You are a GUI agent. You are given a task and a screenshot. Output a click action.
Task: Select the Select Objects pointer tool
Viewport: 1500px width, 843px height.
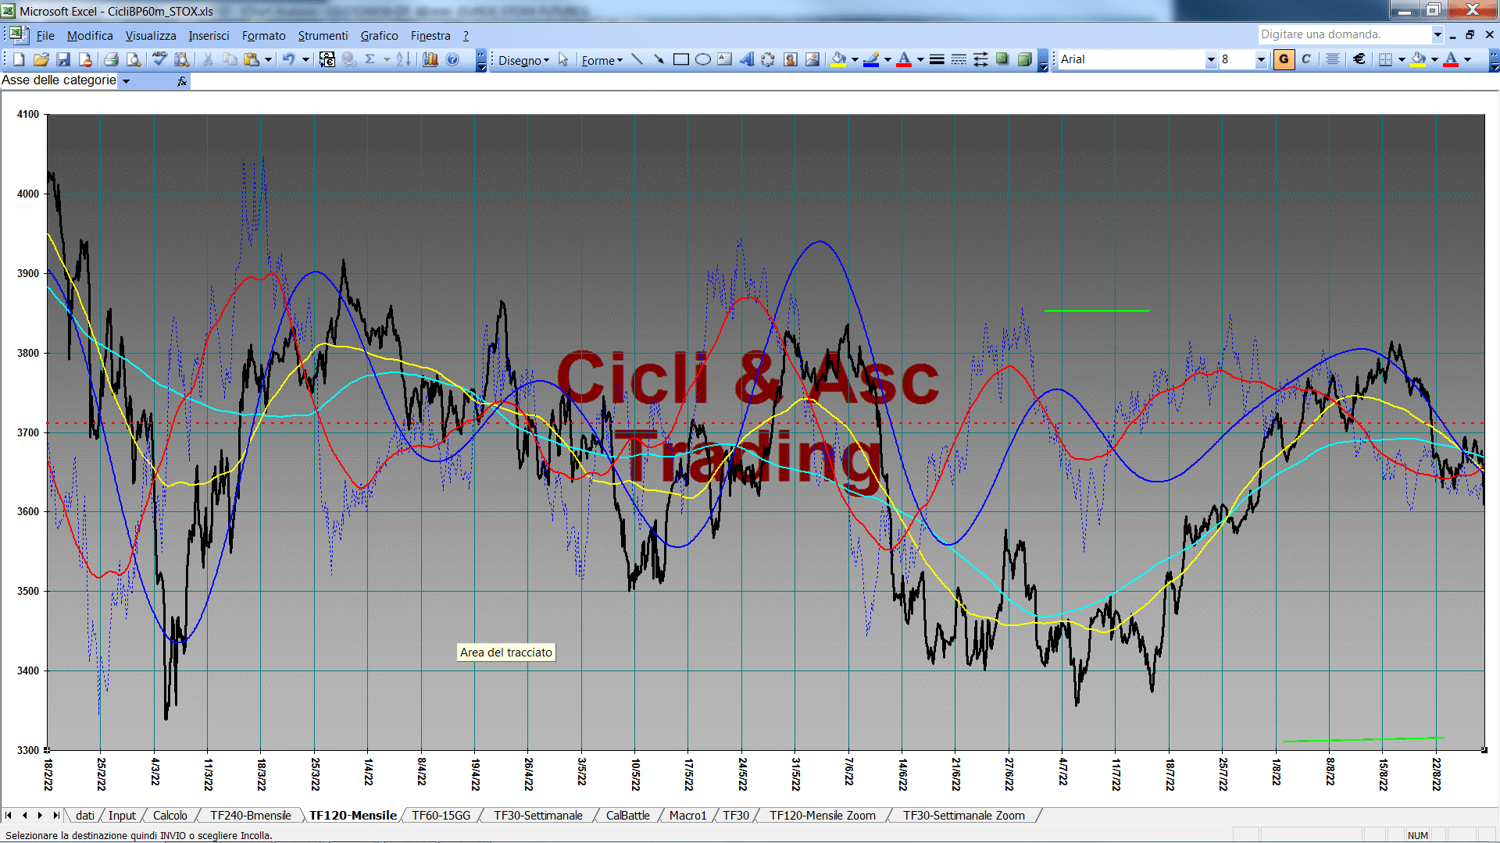click(563, 59)
